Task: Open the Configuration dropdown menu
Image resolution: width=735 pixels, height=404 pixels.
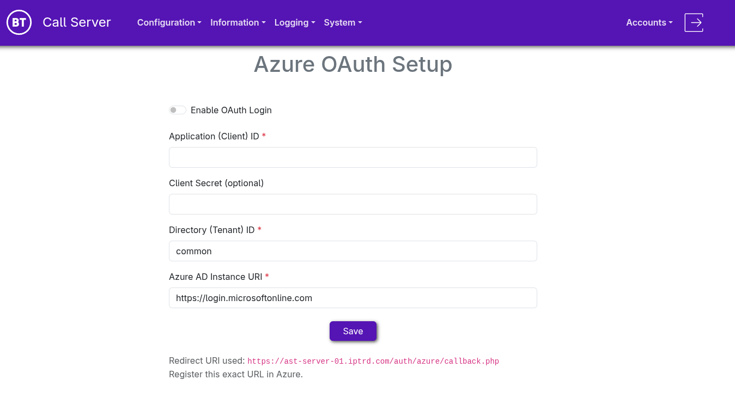Action: 169,22
